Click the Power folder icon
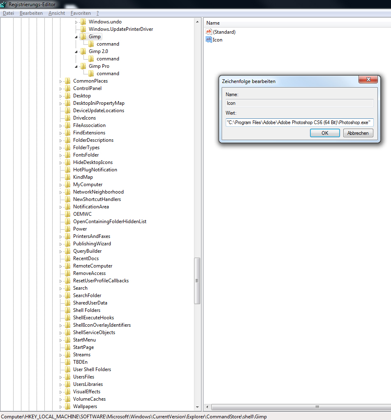 click(68, 229)
